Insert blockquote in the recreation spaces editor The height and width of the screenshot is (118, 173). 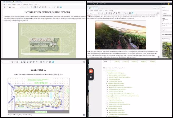pyautogui.click(x=10, y=7)
